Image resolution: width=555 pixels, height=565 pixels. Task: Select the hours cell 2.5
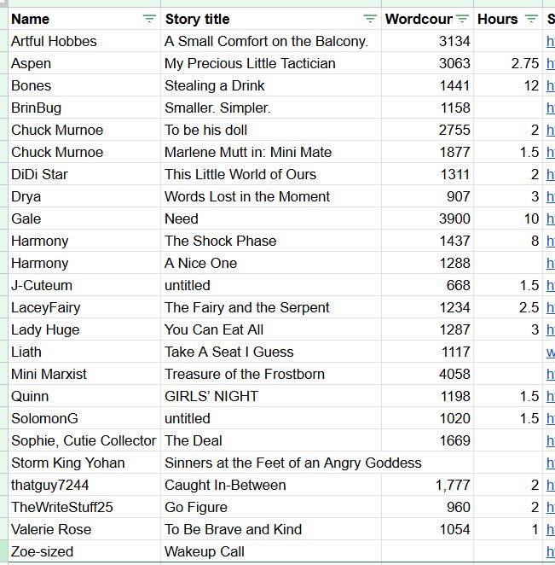pos(508,307)
